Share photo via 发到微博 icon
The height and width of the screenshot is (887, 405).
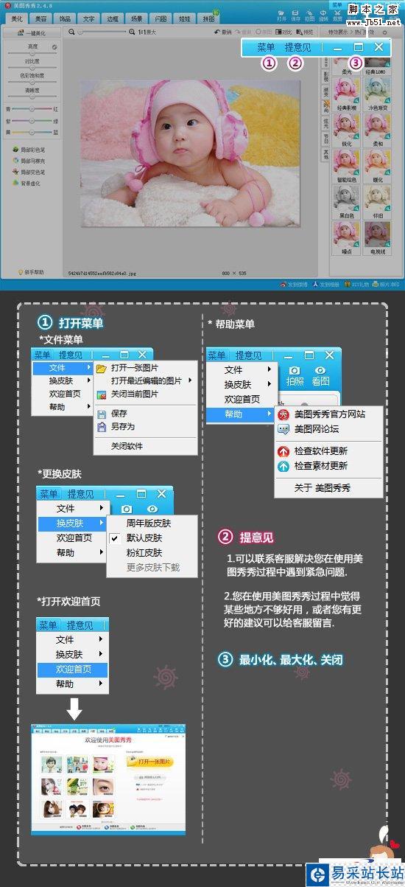pos(295,284)
